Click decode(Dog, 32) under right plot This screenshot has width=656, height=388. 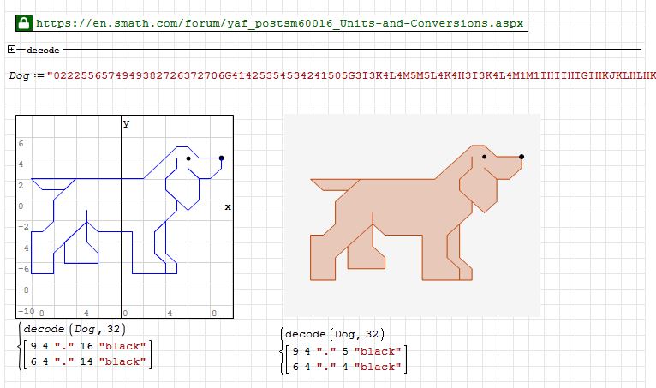coord(335,333)
